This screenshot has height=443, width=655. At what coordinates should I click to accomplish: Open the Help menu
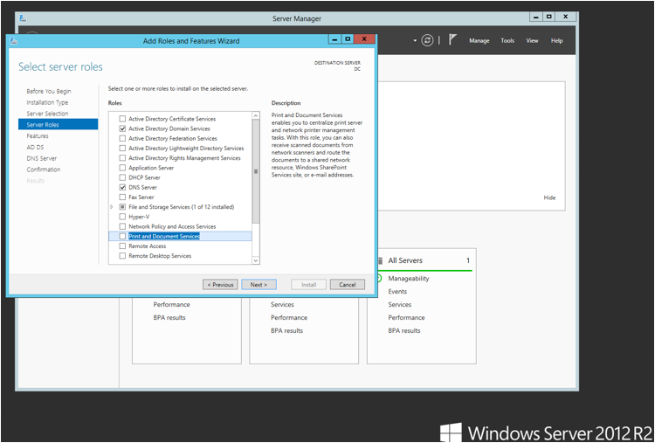tap(557, 40)
